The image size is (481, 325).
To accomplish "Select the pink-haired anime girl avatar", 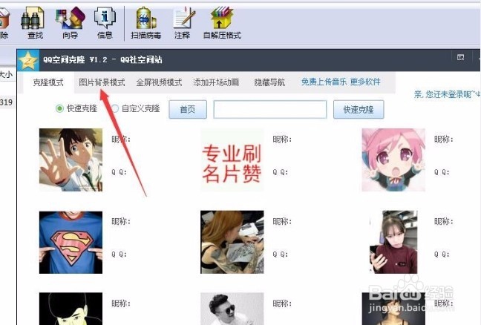I will coord(393,160).
